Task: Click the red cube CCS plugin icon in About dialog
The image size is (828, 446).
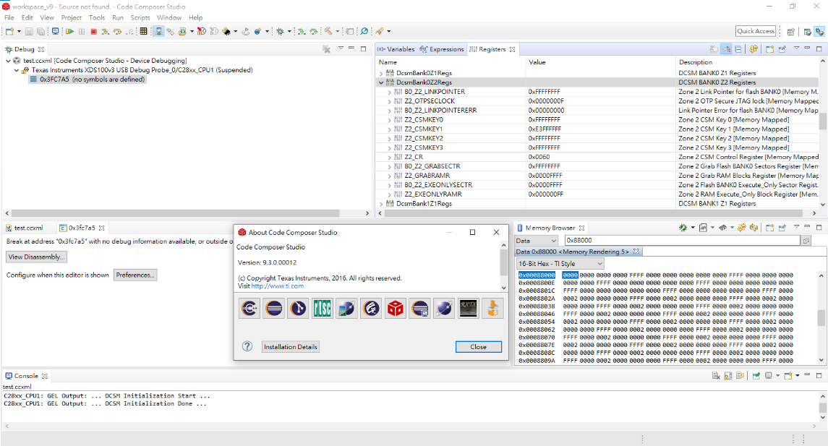Action: (395, 308)
